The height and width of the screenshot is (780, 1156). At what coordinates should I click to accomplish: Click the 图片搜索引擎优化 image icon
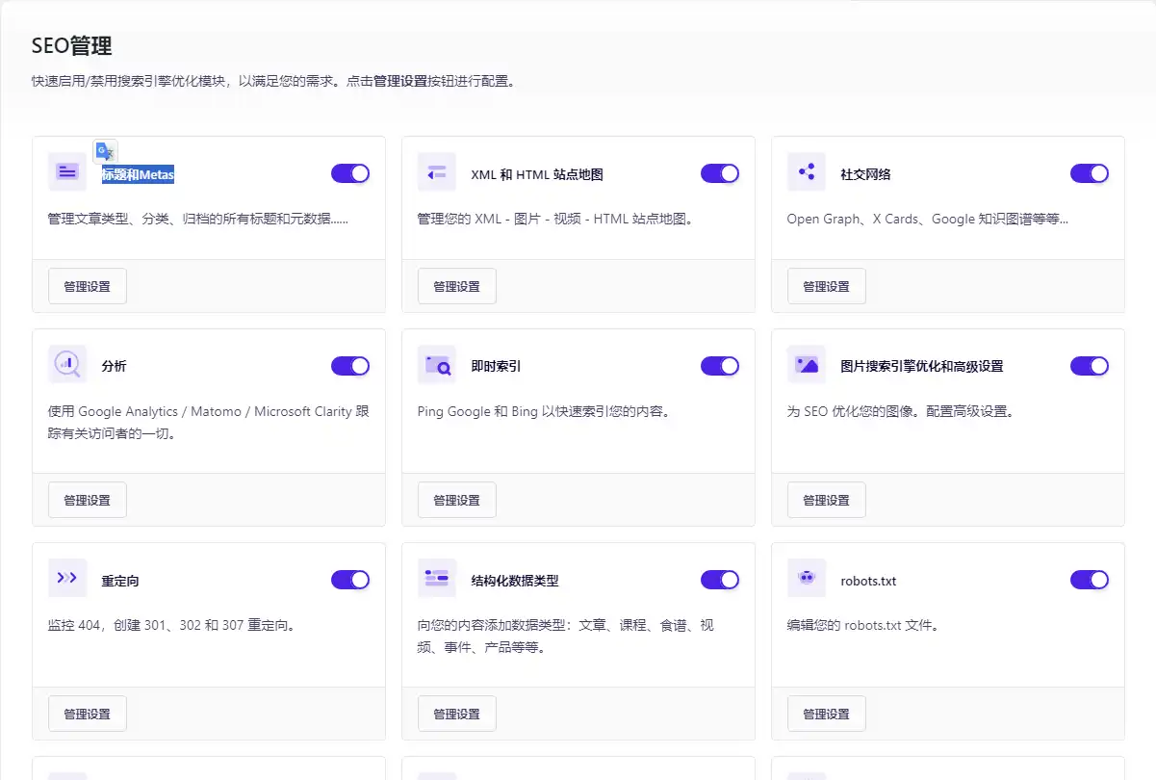coord(806,365)
